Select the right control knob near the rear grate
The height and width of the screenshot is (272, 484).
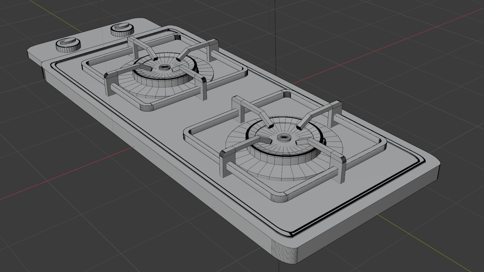pyautogui.click(x=122, y=29)
